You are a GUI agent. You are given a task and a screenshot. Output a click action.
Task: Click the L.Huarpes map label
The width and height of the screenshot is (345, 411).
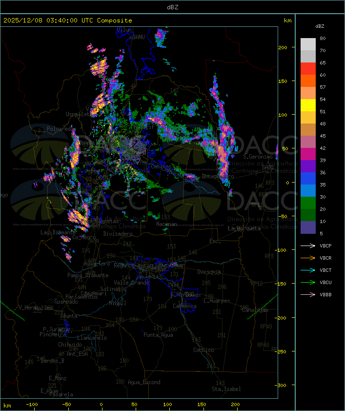pyautogui.click(x=217, y=301)
